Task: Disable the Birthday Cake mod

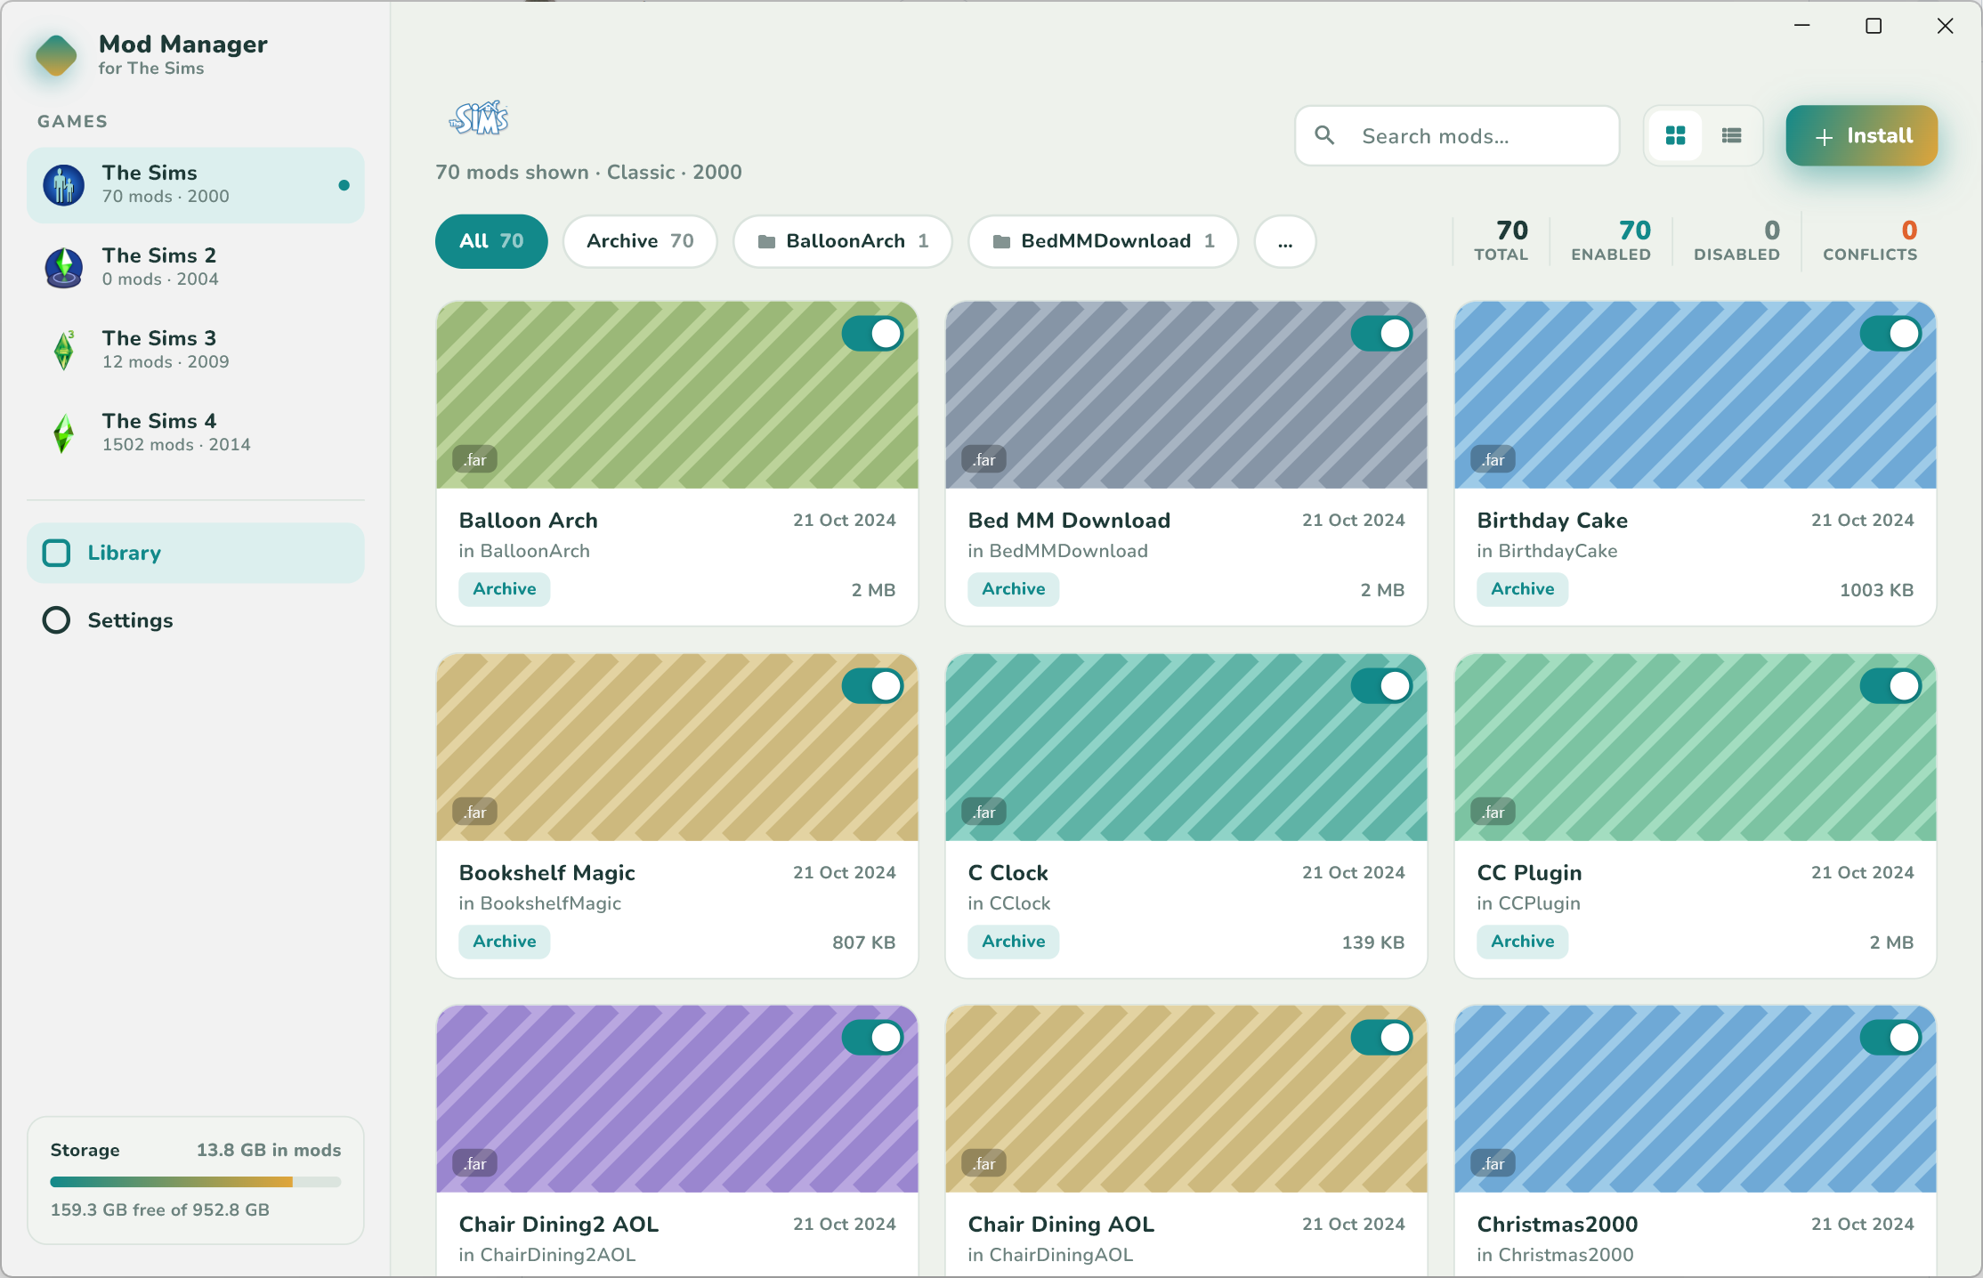Action: [1890, 334]
